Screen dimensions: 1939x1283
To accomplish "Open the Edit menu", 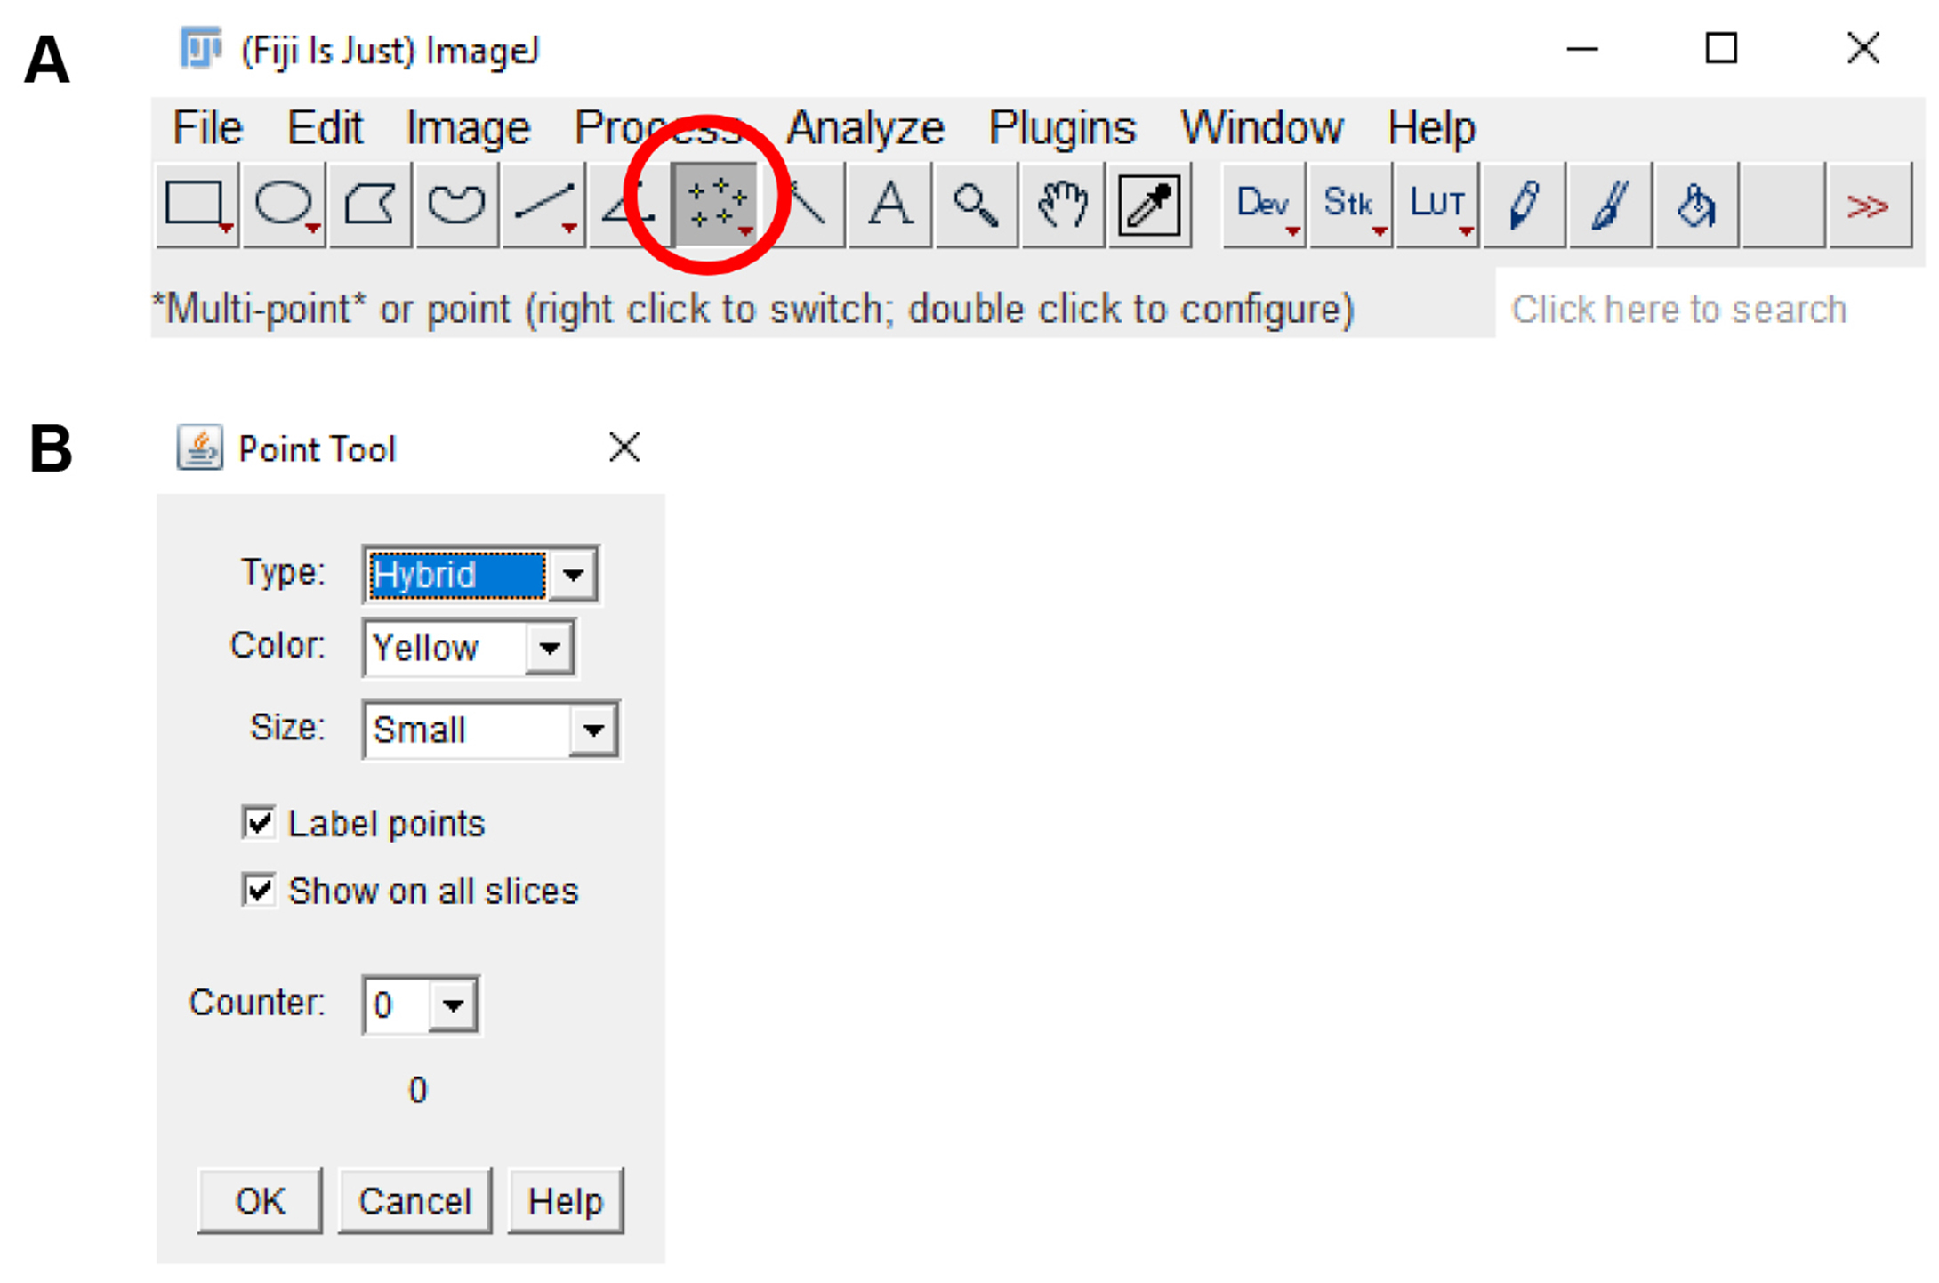I will pos(325,128).
